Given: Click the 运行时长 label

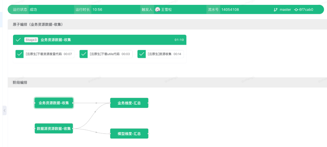Looking at the screenshot, I should pos(83,10).
